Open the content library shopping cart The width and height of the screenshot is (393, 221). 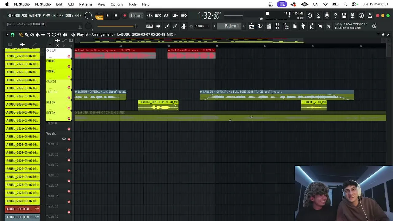click(x=329, y=26)
